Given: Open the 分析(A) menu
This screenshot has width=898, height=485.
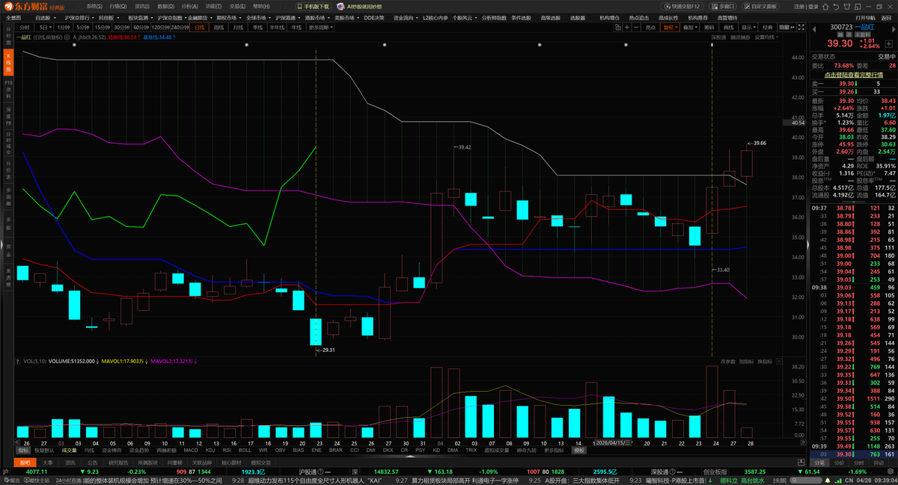Looking at the screenshot, I should pyautogui.click(x=192, y=7).
